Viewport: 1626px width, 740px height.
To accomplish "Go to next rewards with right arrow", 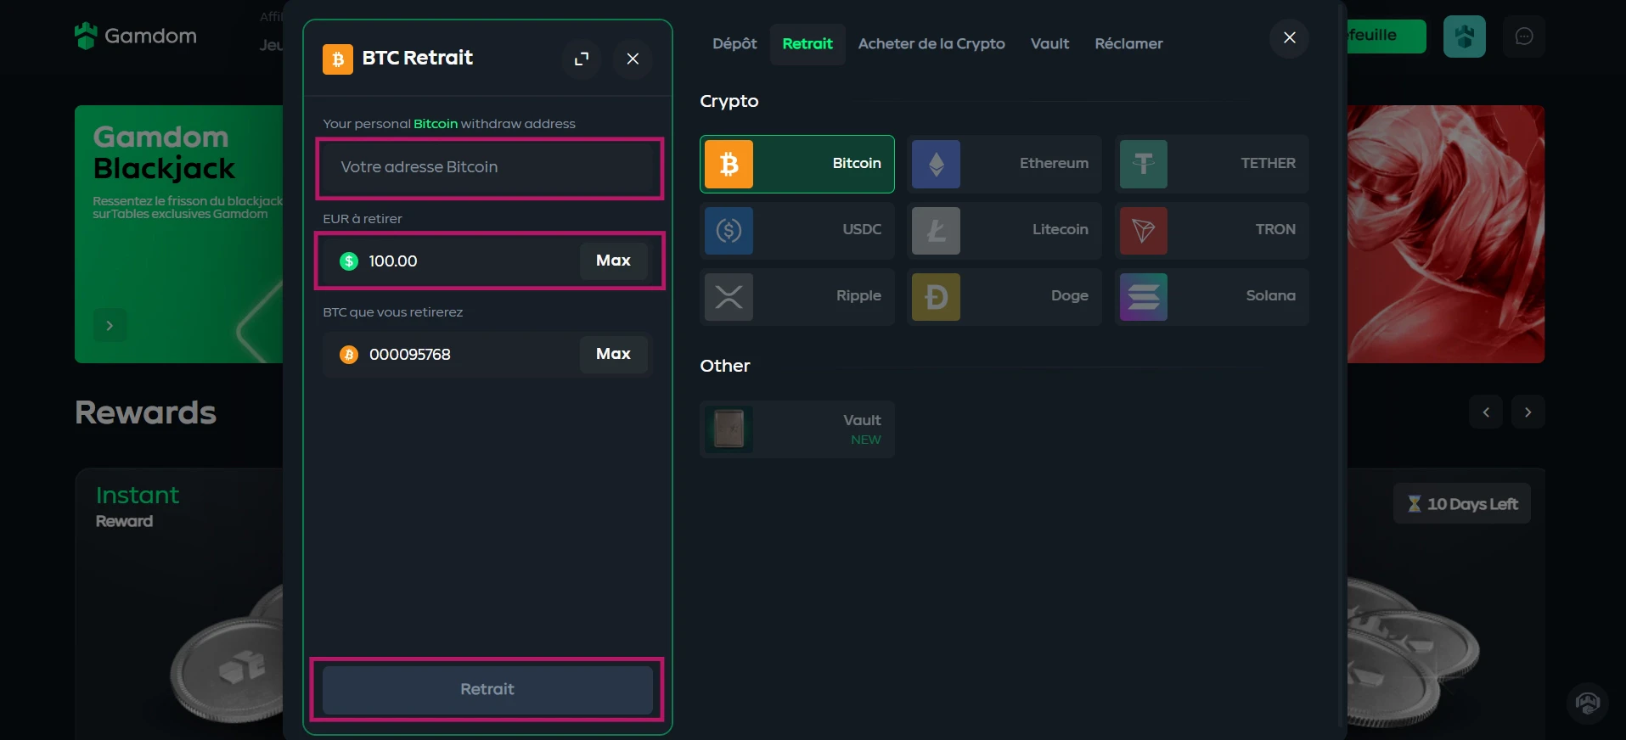I will click(1528, 412).
